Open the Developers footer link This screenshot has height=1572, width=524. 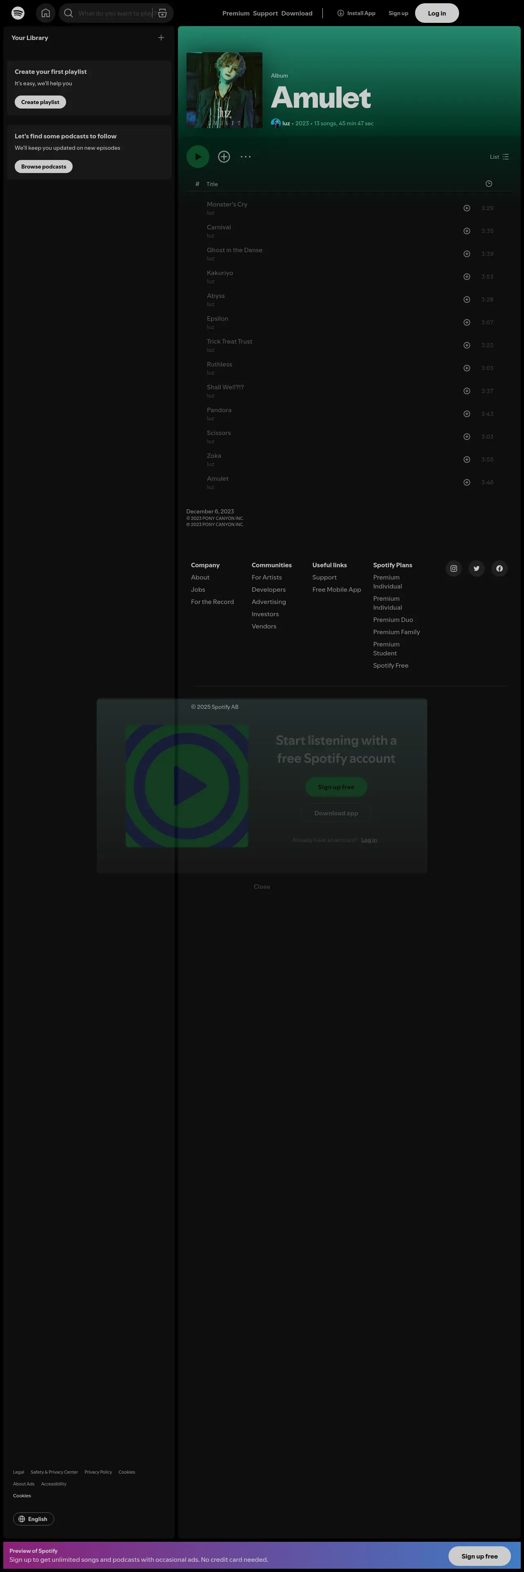269,589
